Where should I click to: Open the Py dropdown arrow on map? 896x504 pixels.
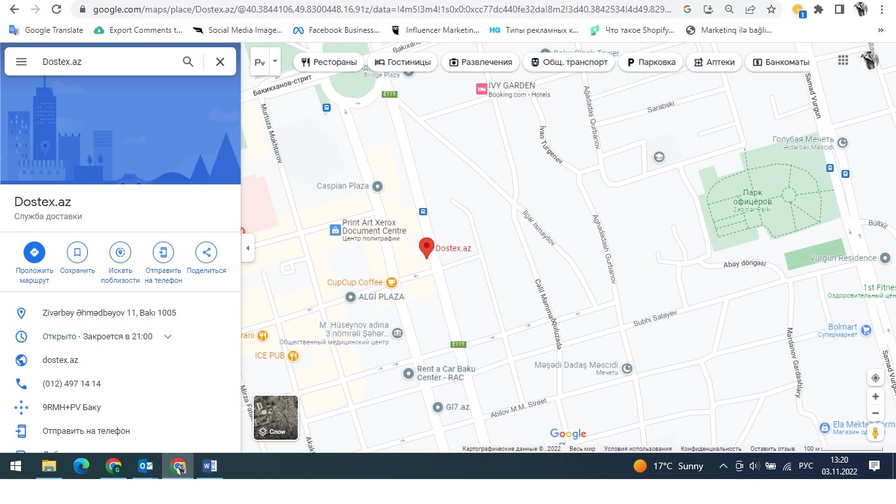point(275,62)
